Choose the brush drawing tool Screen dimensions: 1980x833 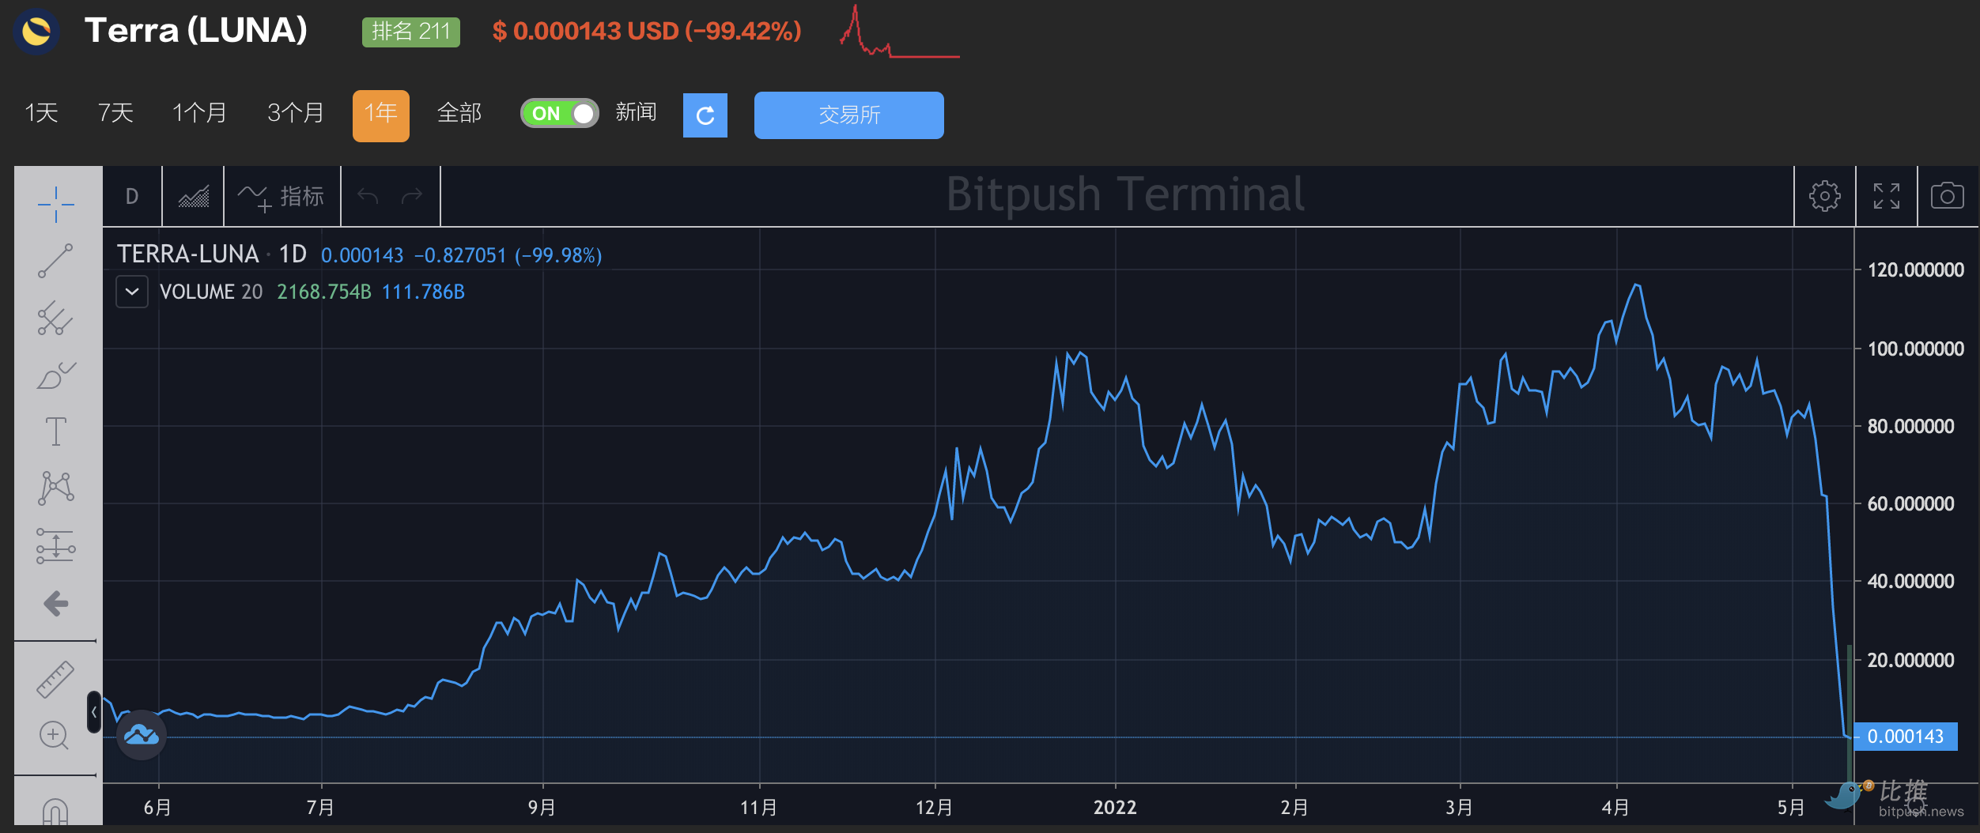pos(55,375)
